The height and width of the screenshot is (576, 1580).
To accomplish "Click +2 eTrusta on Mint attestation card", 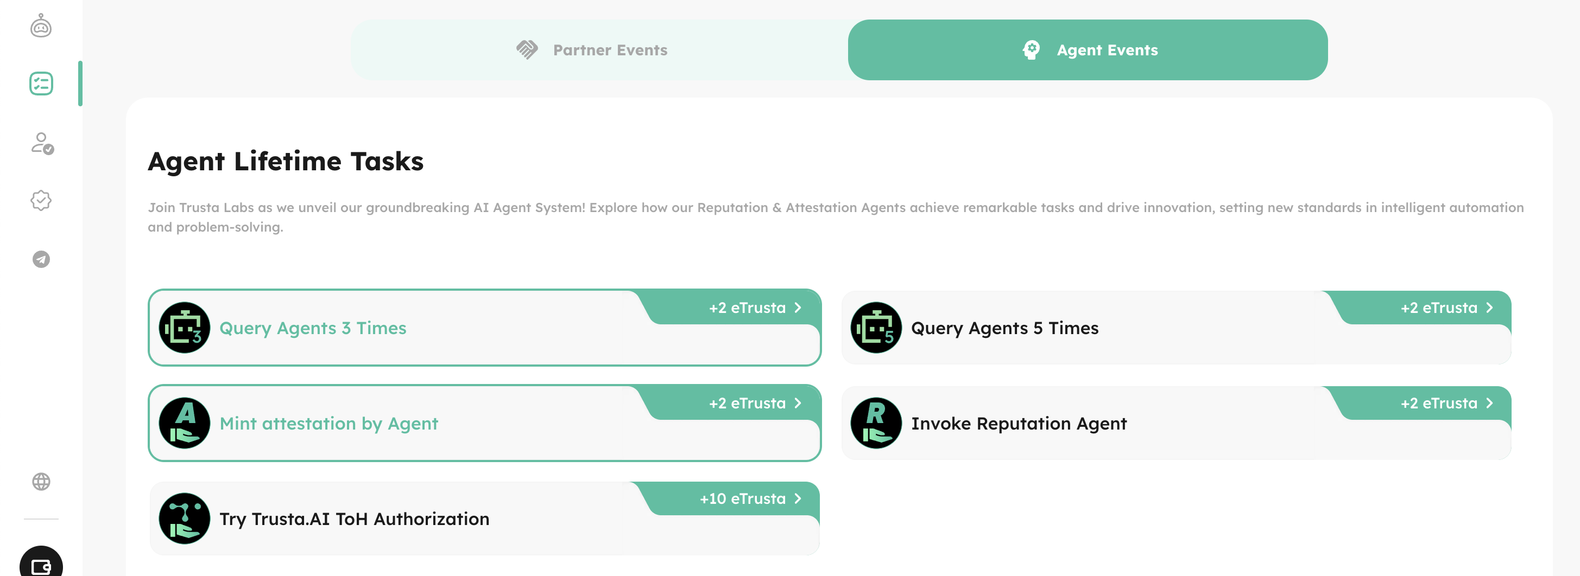I will [747, 403].
